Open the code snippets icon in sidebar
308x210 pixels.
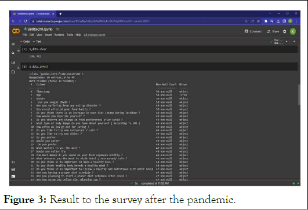coord(13,162)
